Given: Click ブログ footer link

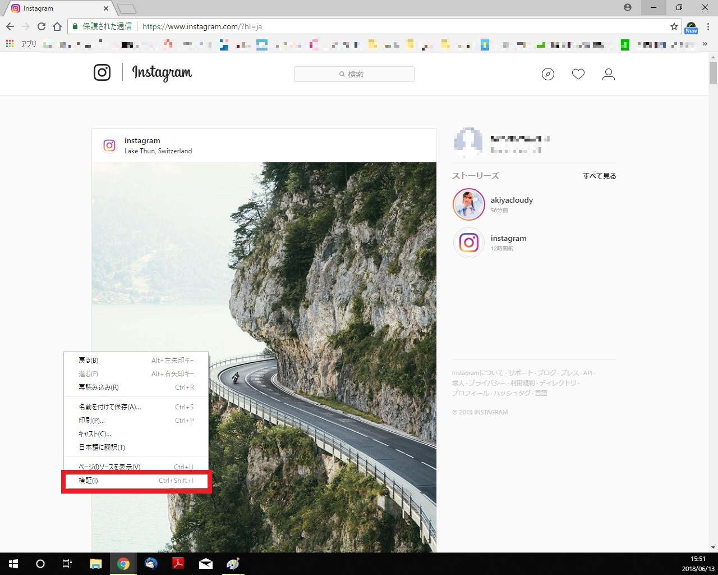Looking at the screenshot, I should [547, 373].
